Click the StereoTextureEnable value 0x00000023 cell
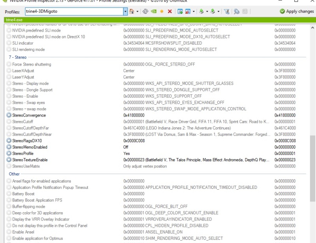 tap(196, 160)
